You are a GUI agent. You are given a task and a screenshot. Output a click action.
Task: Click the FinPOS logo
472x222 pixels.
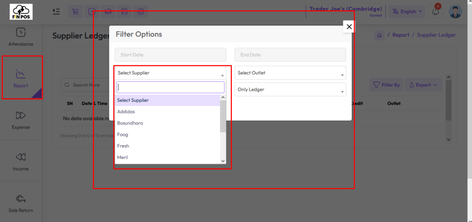[21, 12]
